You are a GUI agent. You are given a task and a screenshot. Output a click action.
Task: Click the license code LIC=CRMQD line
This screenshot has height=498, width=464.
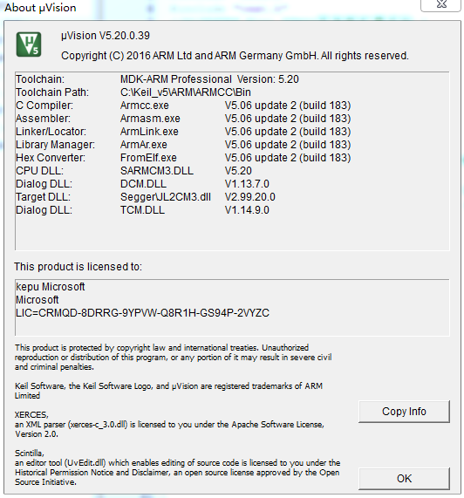(x=142, y=313)
